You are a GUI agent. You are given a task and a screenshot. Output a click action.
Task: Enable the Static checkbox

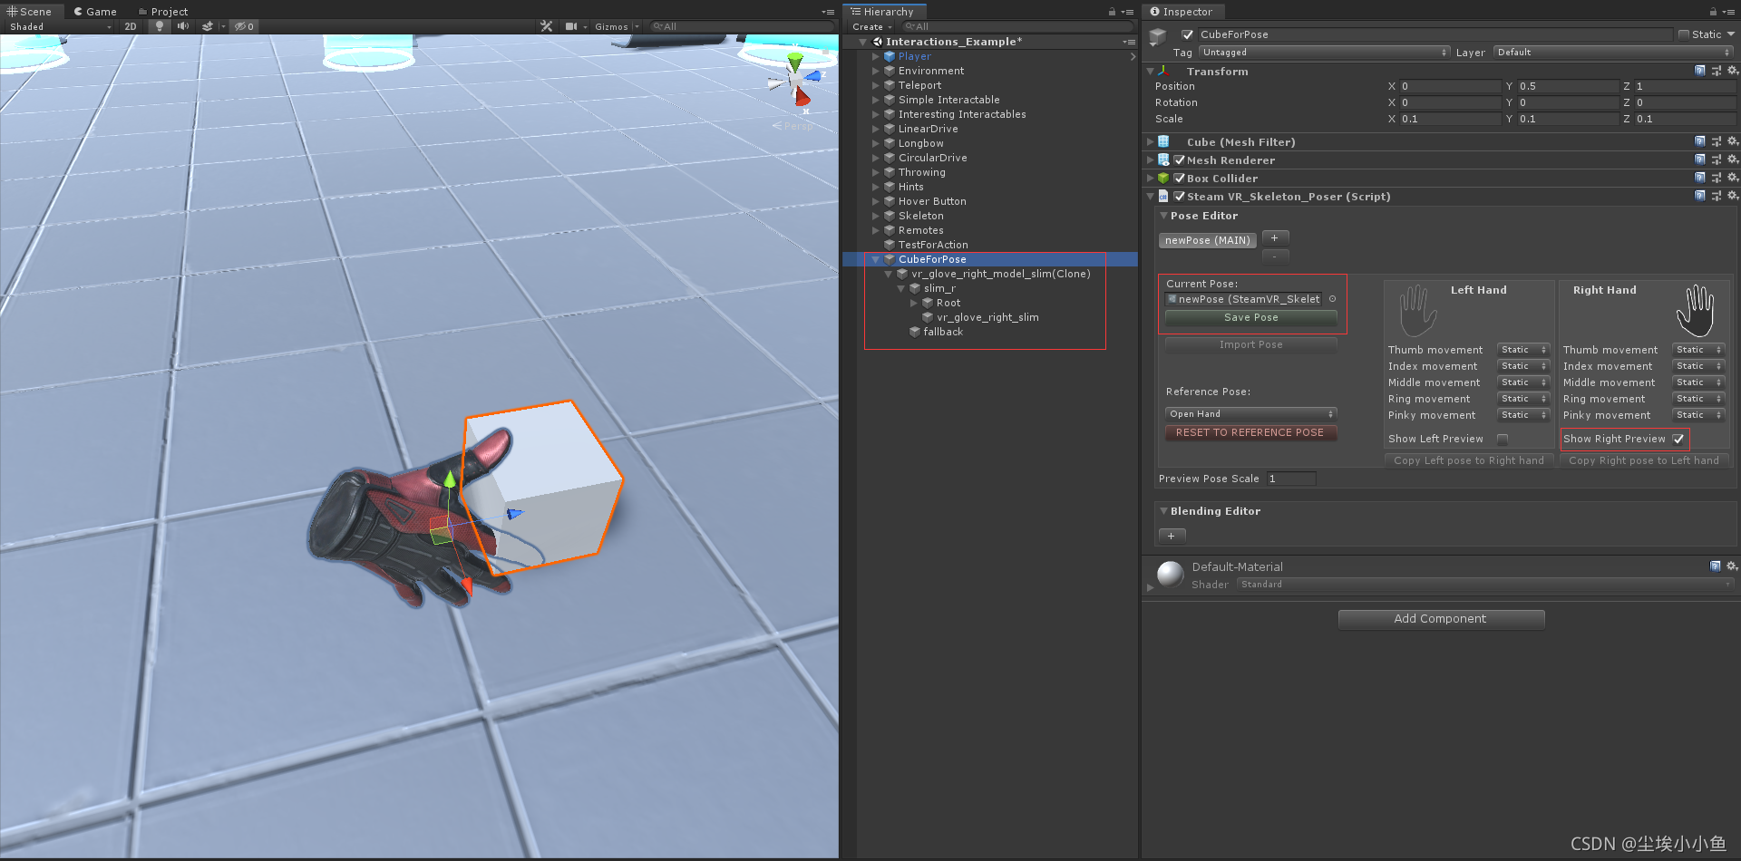click(x=1684, y=34)
